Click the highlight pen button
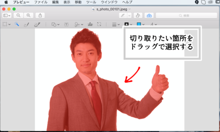The width and height of the screenshot is (220, 132). pos(123,15)
